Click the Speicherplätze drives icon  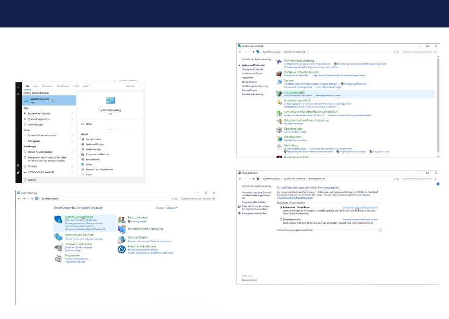pyautogui.click(x=279, y=130)
